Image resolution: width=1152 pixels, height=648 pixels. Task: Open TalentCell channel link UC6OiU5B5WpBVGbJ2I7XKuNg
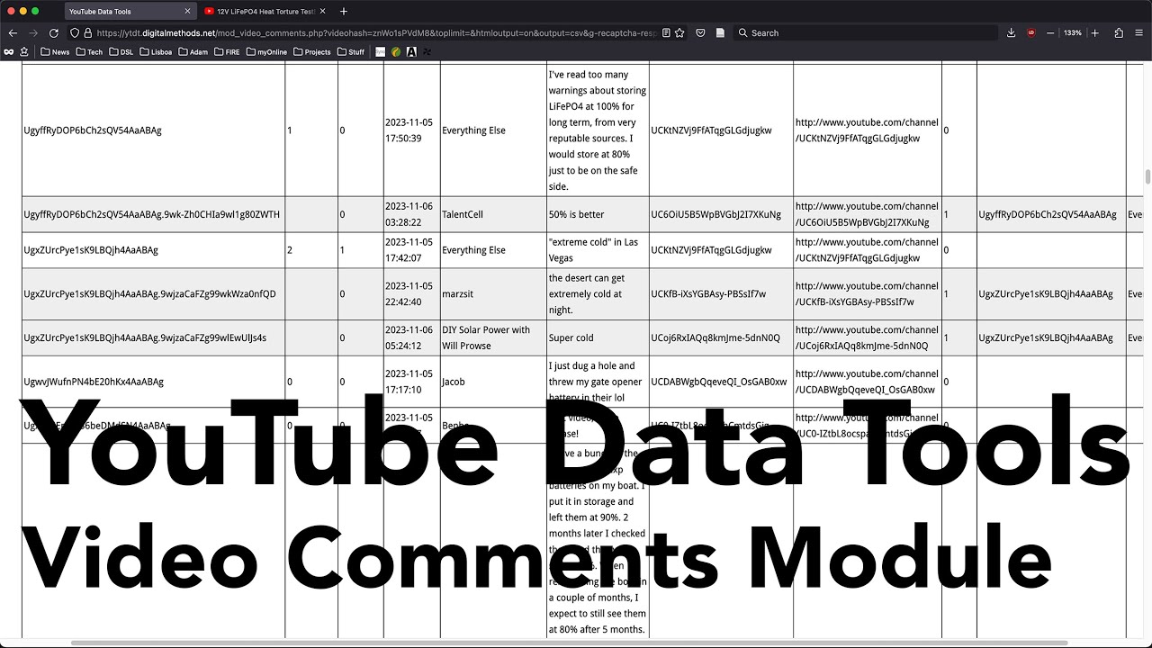pyautogui.click(x=867, y=214)
